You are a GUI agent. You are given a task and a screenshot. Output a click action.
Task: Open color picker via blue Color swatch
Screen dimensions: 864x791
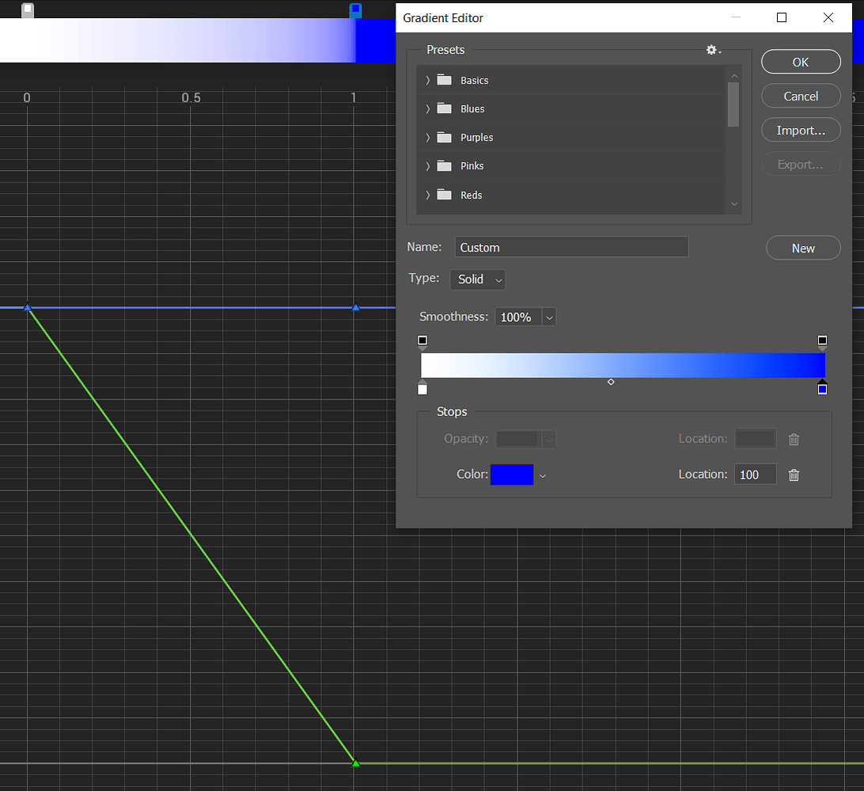pos(511,475)
